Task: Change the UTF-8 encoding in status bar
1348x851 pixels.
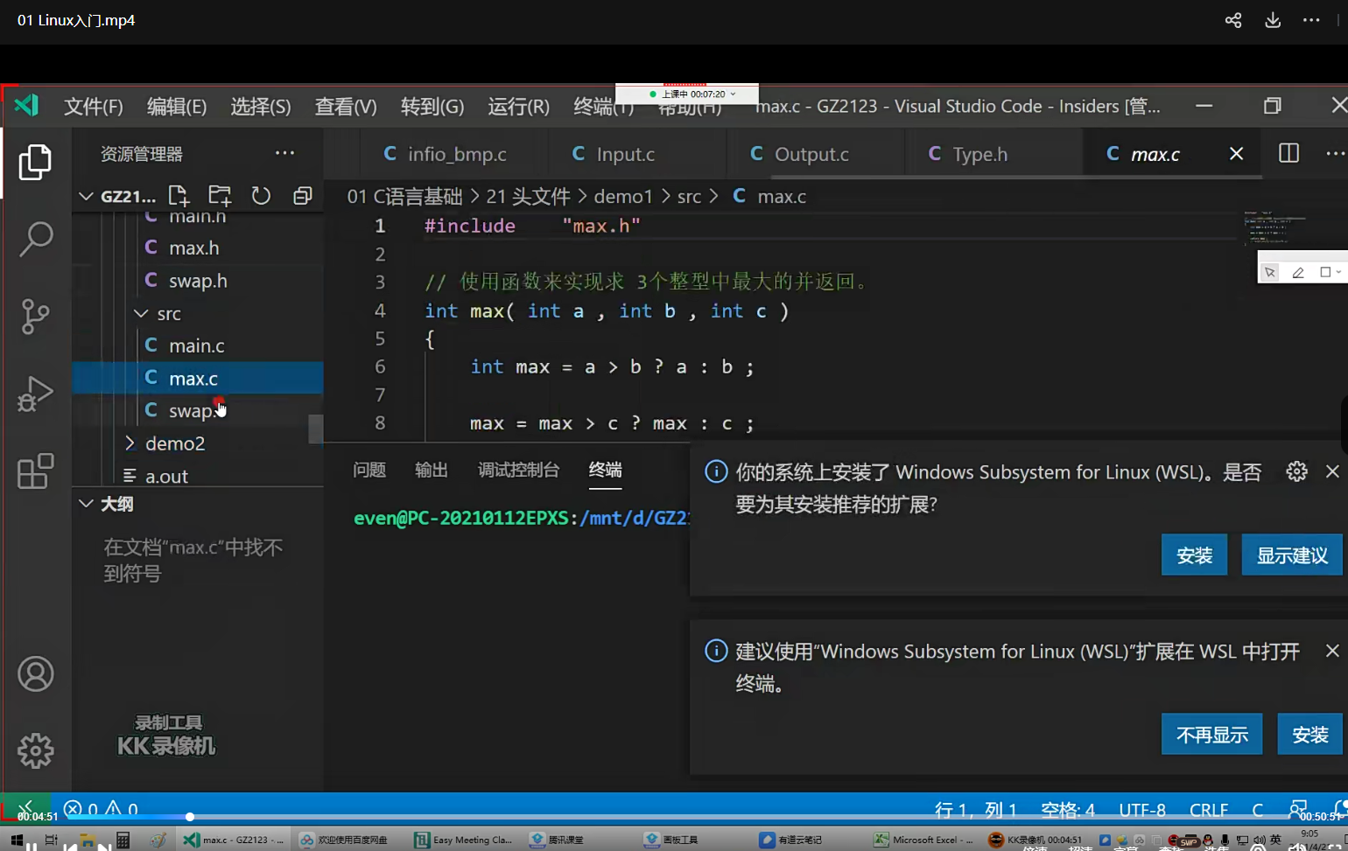Action: pyautogui.click(x=1142, y=810)
